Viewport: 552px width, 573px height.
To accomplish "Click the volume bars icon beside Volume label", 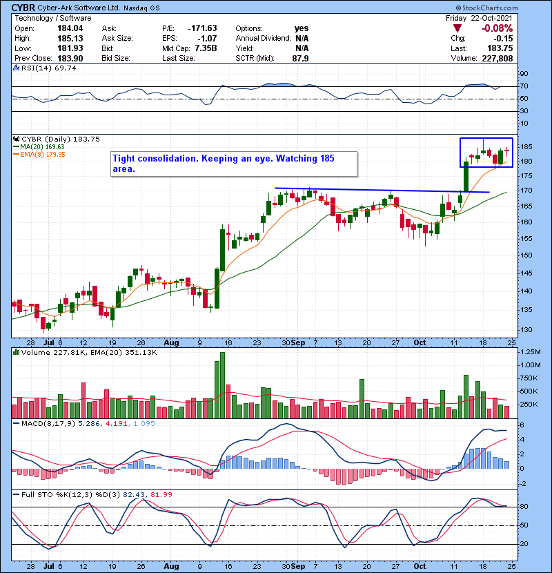I will (16, 352).
